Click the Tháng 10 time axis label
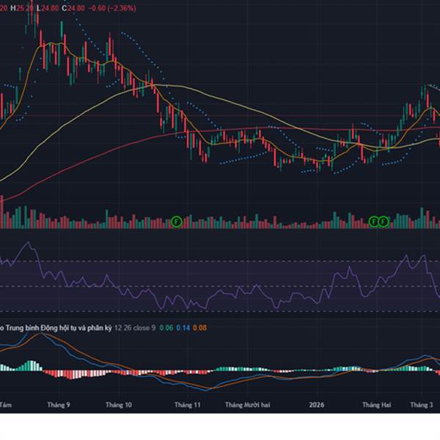 (x=118, y=405)
